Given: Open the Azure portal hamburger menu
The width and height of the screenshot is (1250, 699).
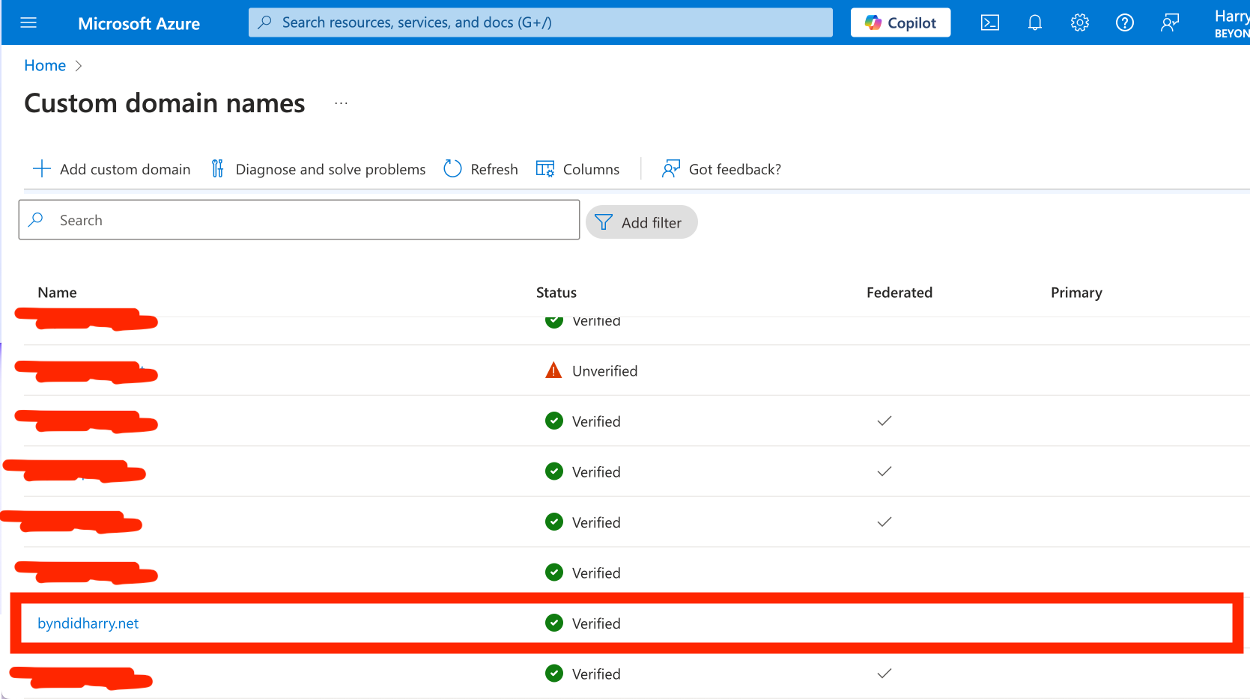Looking at the screenshot, I should click(28, 23).
